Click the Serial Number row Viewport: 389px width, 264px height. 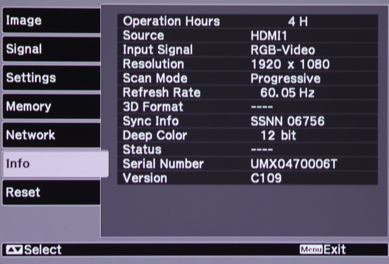tap(247, 164)
